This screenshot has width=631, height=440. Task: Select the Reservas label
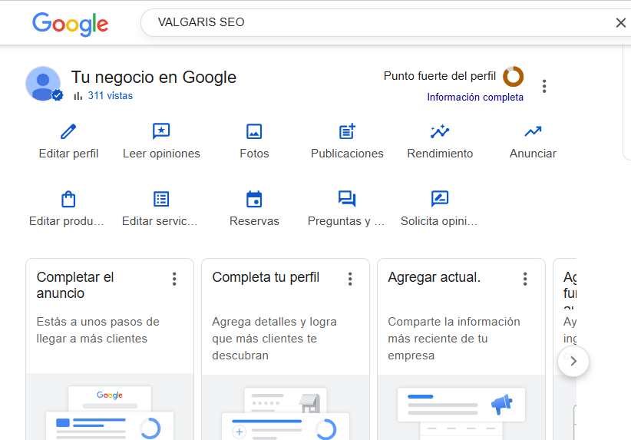254,221
